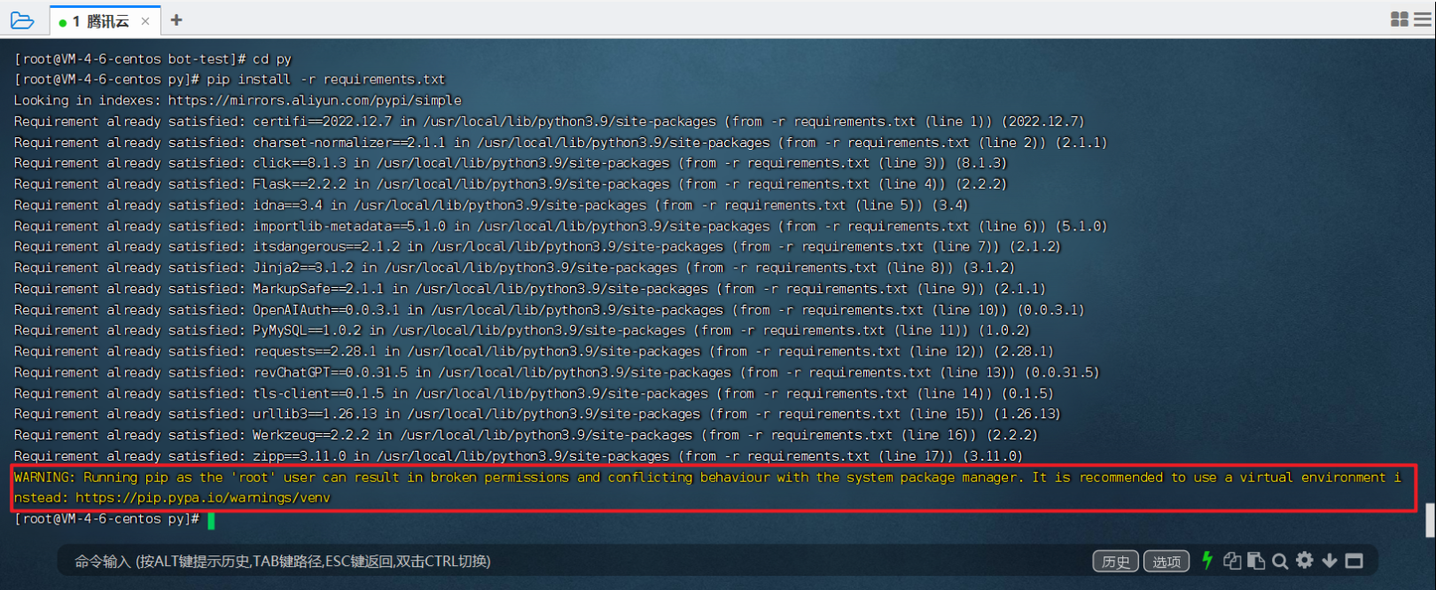Switch to grid layout view
This screenshot has width=1436, height=590.
click(1400, 19)
